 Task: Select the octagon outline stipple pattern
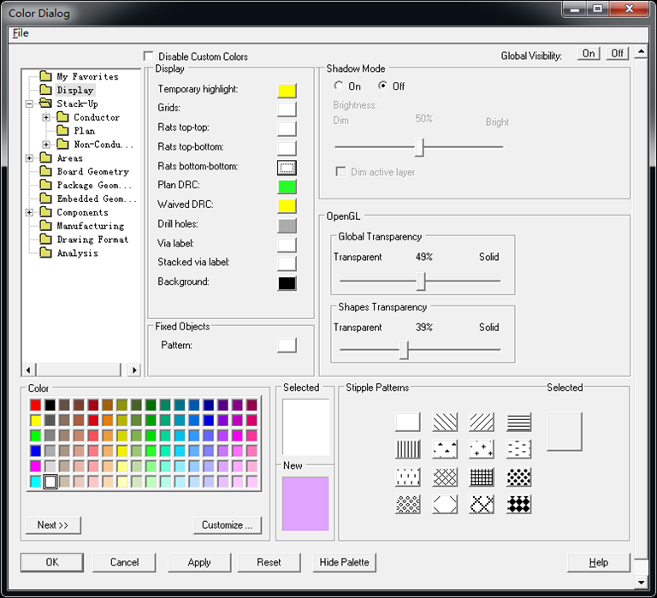(445, 504)
